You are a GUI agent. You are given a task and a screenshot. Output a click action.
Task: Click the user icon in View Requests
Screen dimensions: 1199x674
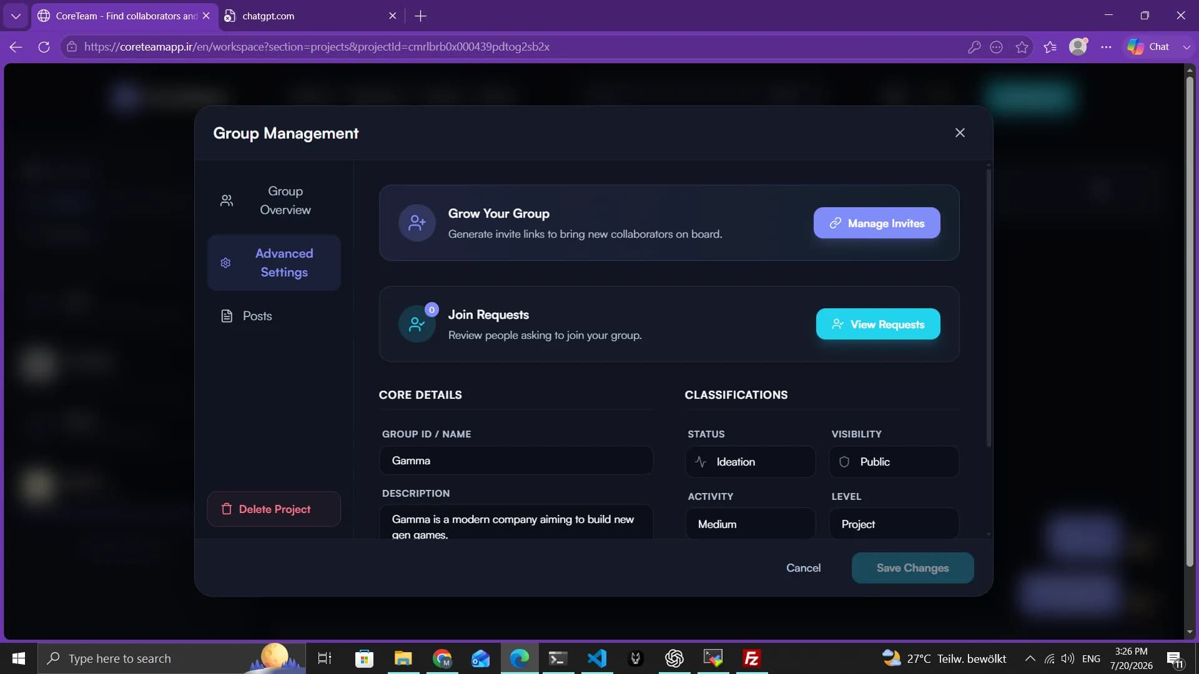837,324
